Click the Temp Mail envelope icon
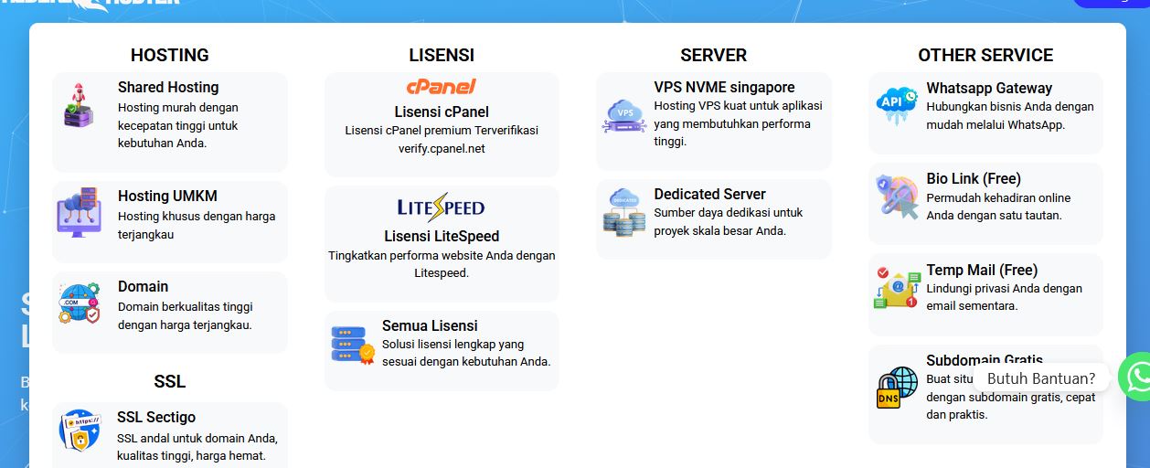 pyautogui.click(x=897, y=289)
